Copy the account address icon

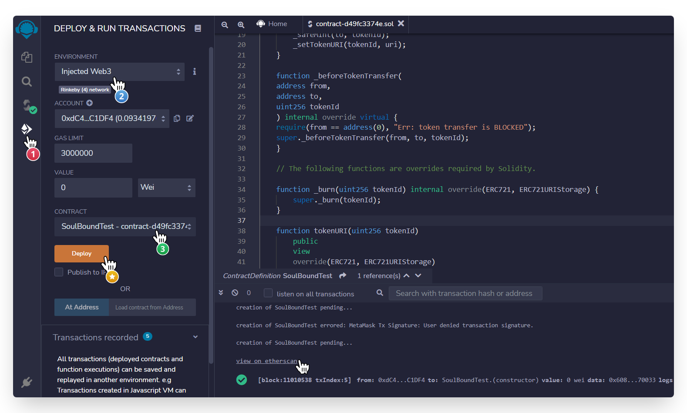coord(177,118)
